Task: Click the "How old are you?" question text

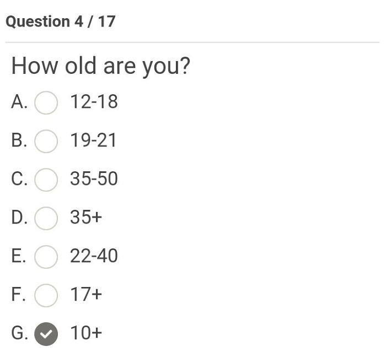Action: pos(100,66)
